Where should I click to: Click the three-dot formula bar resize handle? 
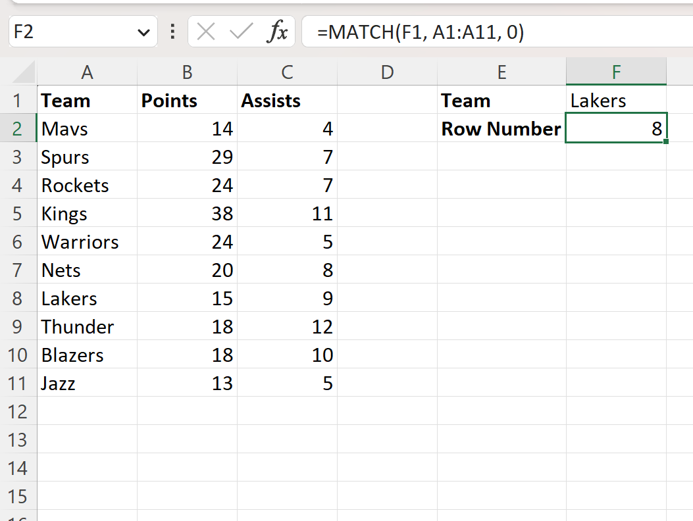[x=172, y=32]
